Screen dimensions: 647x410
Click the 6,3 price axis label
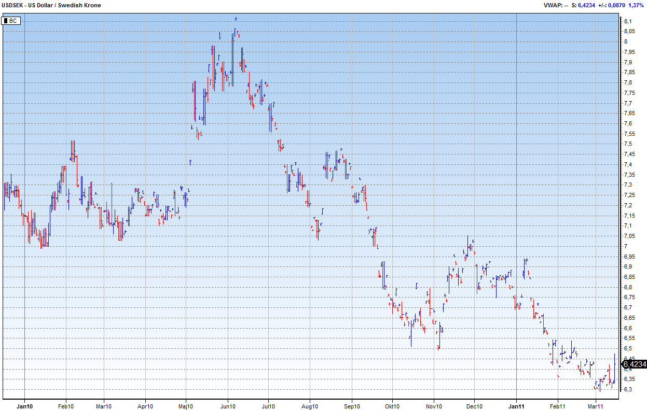tap(627, 390)
